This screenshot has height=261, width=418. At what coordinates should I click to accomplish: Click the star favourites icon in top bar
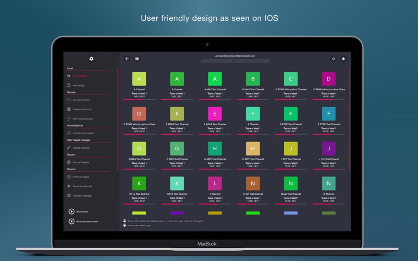click(x=343, y=59)
